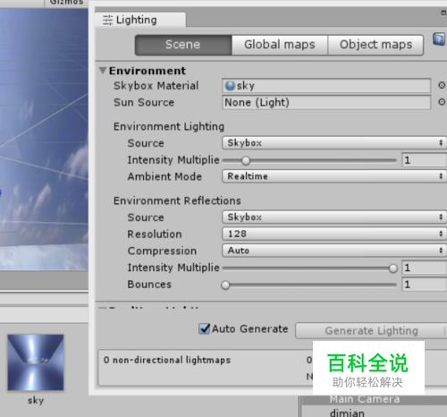Open Environment Lighting Source dropdown
The image size is (447, 417).
[x=333, y=143]
